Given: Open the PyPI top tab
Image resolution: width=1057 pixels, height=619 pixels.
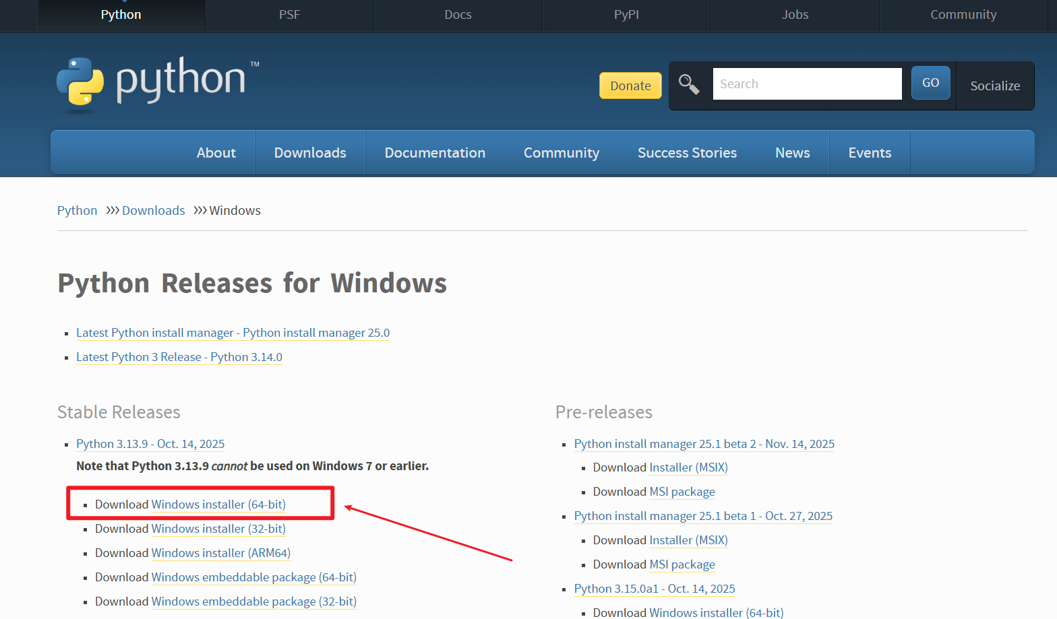Looking at the screenshot, I should pos(626,15).
